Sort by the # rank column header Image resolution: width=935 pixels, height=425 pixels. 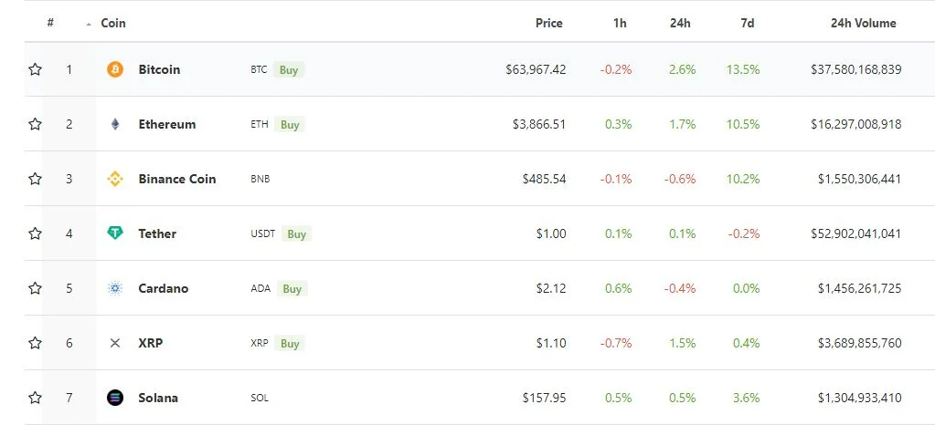[x=50, y=23]
